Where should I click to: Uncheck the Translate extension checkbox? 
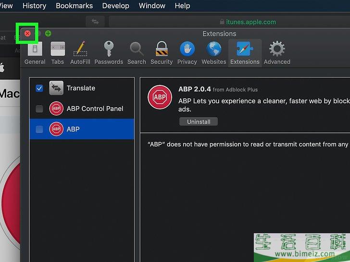click(x=39, y=88)
